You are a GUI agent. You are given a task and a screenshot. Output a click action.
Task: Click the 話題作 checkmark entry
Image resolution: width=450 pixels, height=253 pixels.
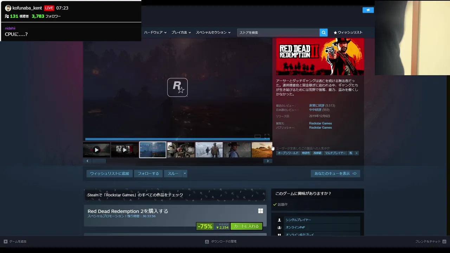[x=280, y=205]
